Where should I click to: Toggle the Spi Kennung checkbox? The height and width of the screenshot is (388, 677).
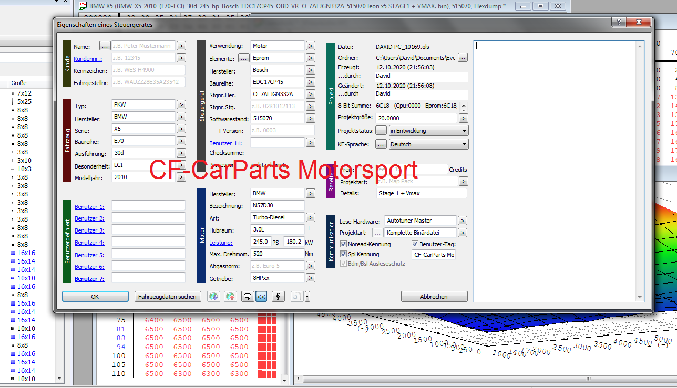coord(343,255)
